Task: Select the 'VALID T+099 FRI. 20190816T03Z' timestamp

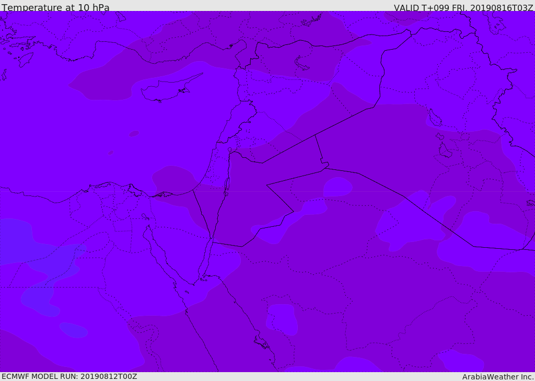Action: [x=463, y=8]
